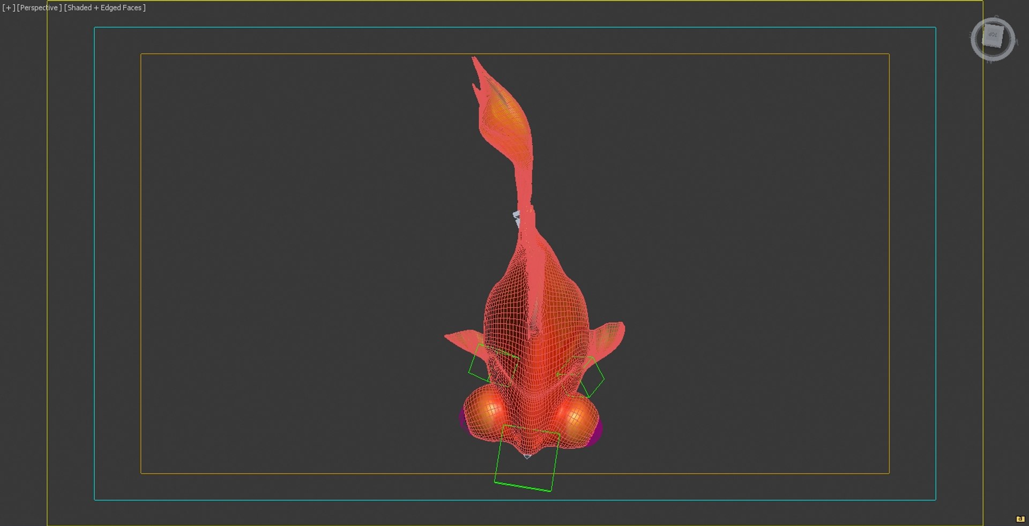Open the Shaded + Edged Faces shading menu
Screen dimensions: 1029x526
(105, 7)
